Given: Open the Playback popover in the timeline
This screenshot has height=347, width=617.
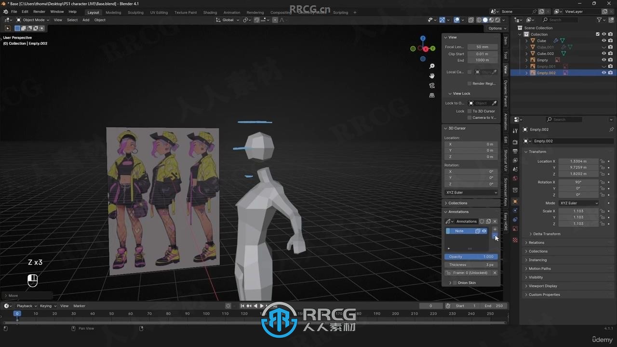Looking at the screenshot, I should click(x=27, y=306).
